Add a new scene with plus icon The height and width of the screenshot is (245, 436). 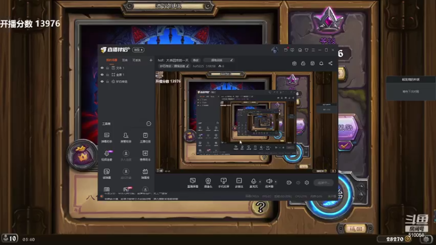point(151,60)
